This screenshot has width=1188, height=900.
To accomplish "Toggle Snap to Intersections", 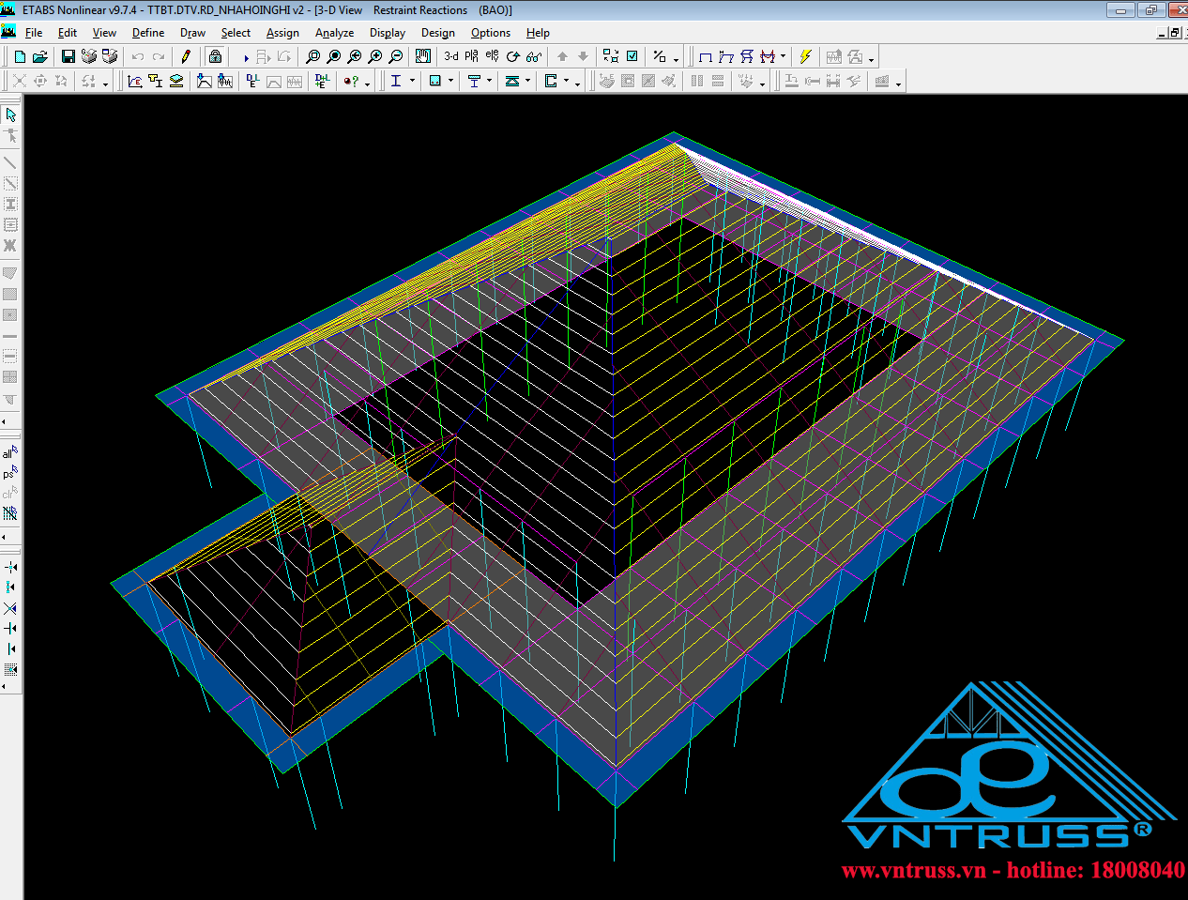I will pos(10,608).
